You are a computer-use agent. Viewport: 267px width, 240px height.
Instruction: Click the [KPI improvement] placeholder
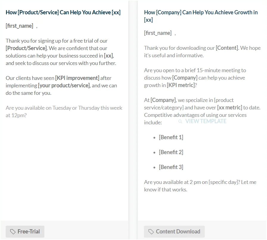(x=77, y=78)
